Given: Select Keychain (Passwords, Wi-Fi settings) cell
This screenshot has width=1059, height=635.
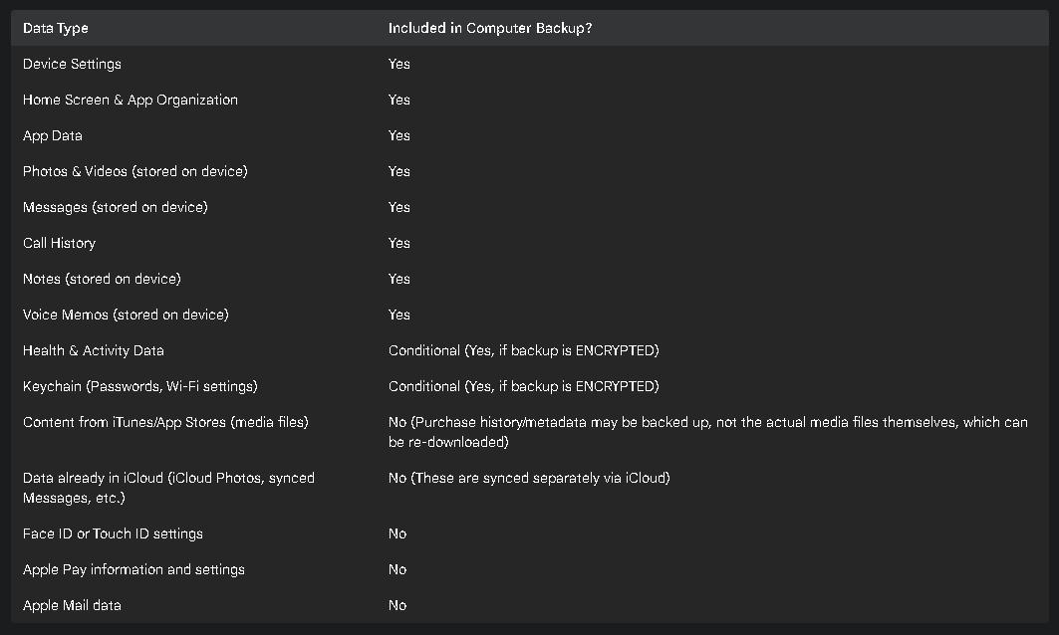Looking at the screenshot, I should coord(140,386).
